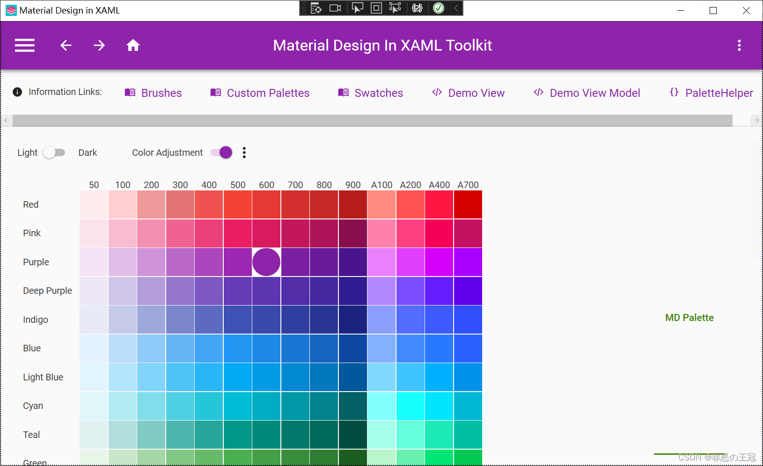Click the horizontal scrollbar left arrow
This screenshot has height=466, width=763.
point(7,120)
